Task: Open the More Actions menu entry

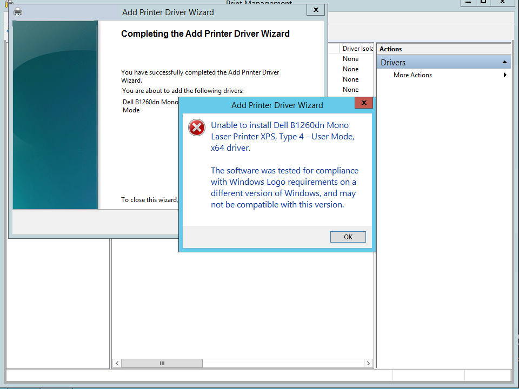Action: [x=412, y=75]
